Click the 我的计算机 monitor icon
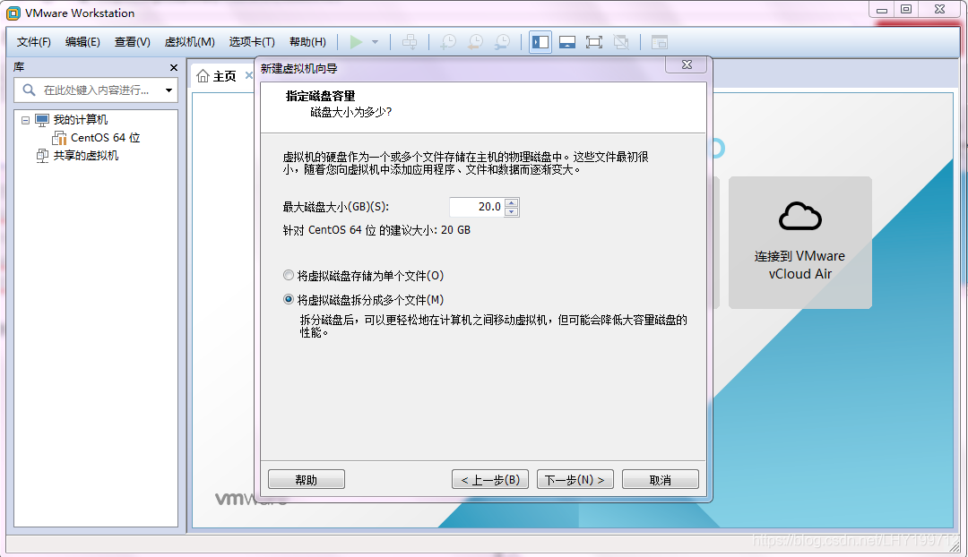The height and width of the screenshot is (557, 968). (42, 120)
